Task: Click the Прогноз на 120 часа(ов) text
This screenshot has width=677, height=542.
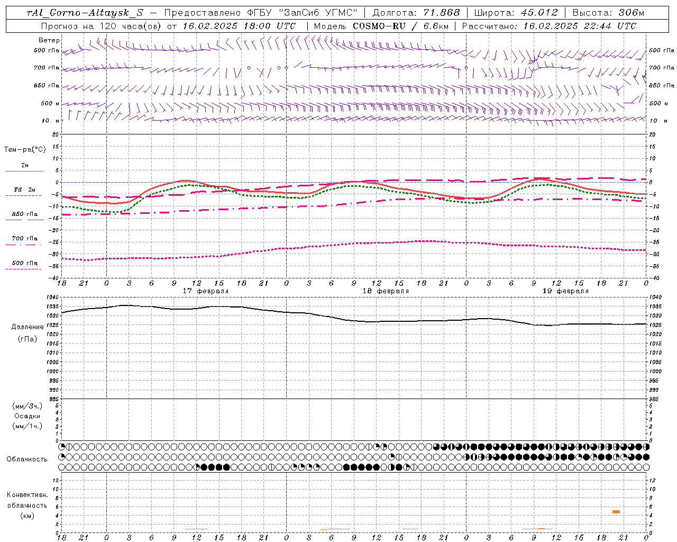Action: click(x=102, y=26)
